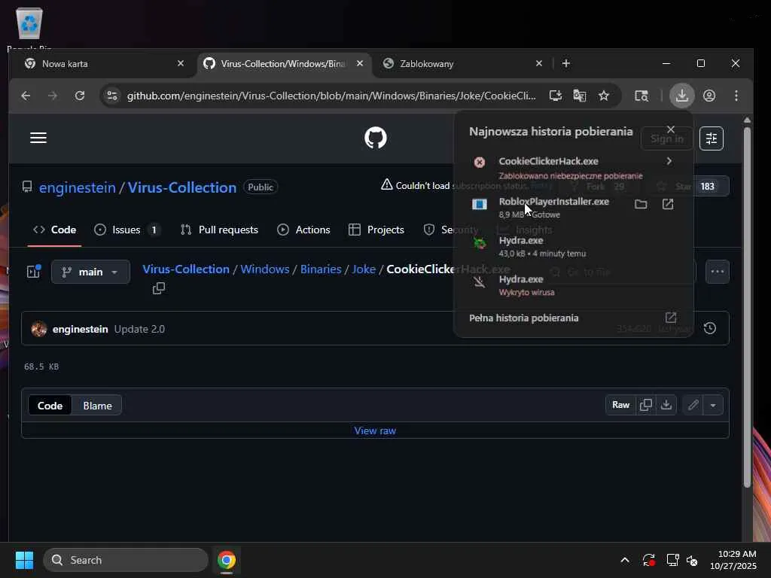Open the Windows Start menu
Image resolution: width=771 pixels, height=578 pixels.
pos(24,560)
